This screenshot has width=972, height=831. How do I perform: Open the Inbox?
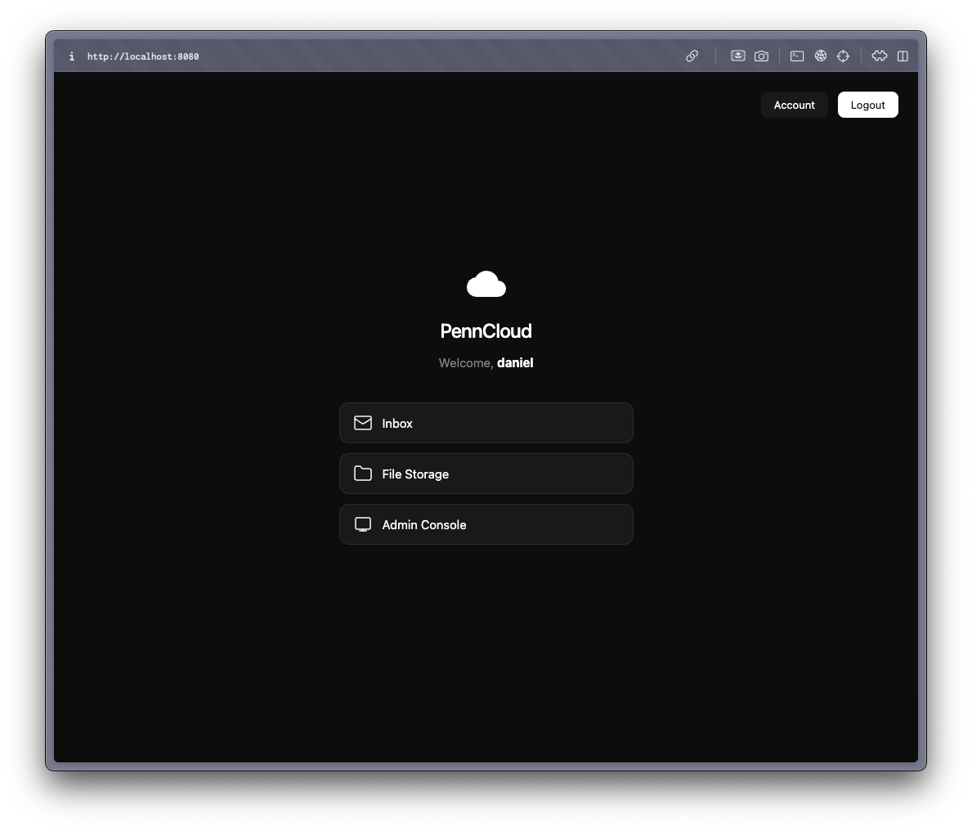(486, 423)
